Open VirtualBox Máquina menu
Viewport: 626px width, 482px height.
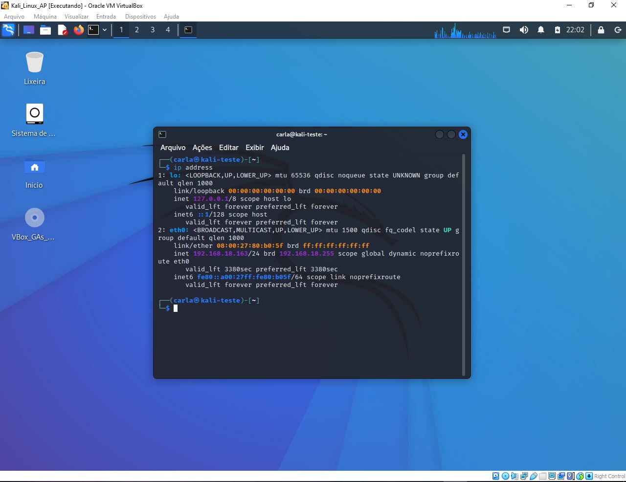45,17
